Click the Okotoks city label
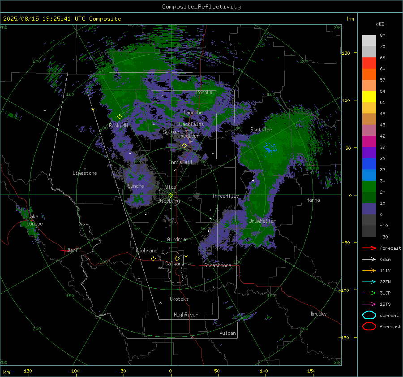Image resolution: width=403 pixels, height=377 pixels. [179, 299]
